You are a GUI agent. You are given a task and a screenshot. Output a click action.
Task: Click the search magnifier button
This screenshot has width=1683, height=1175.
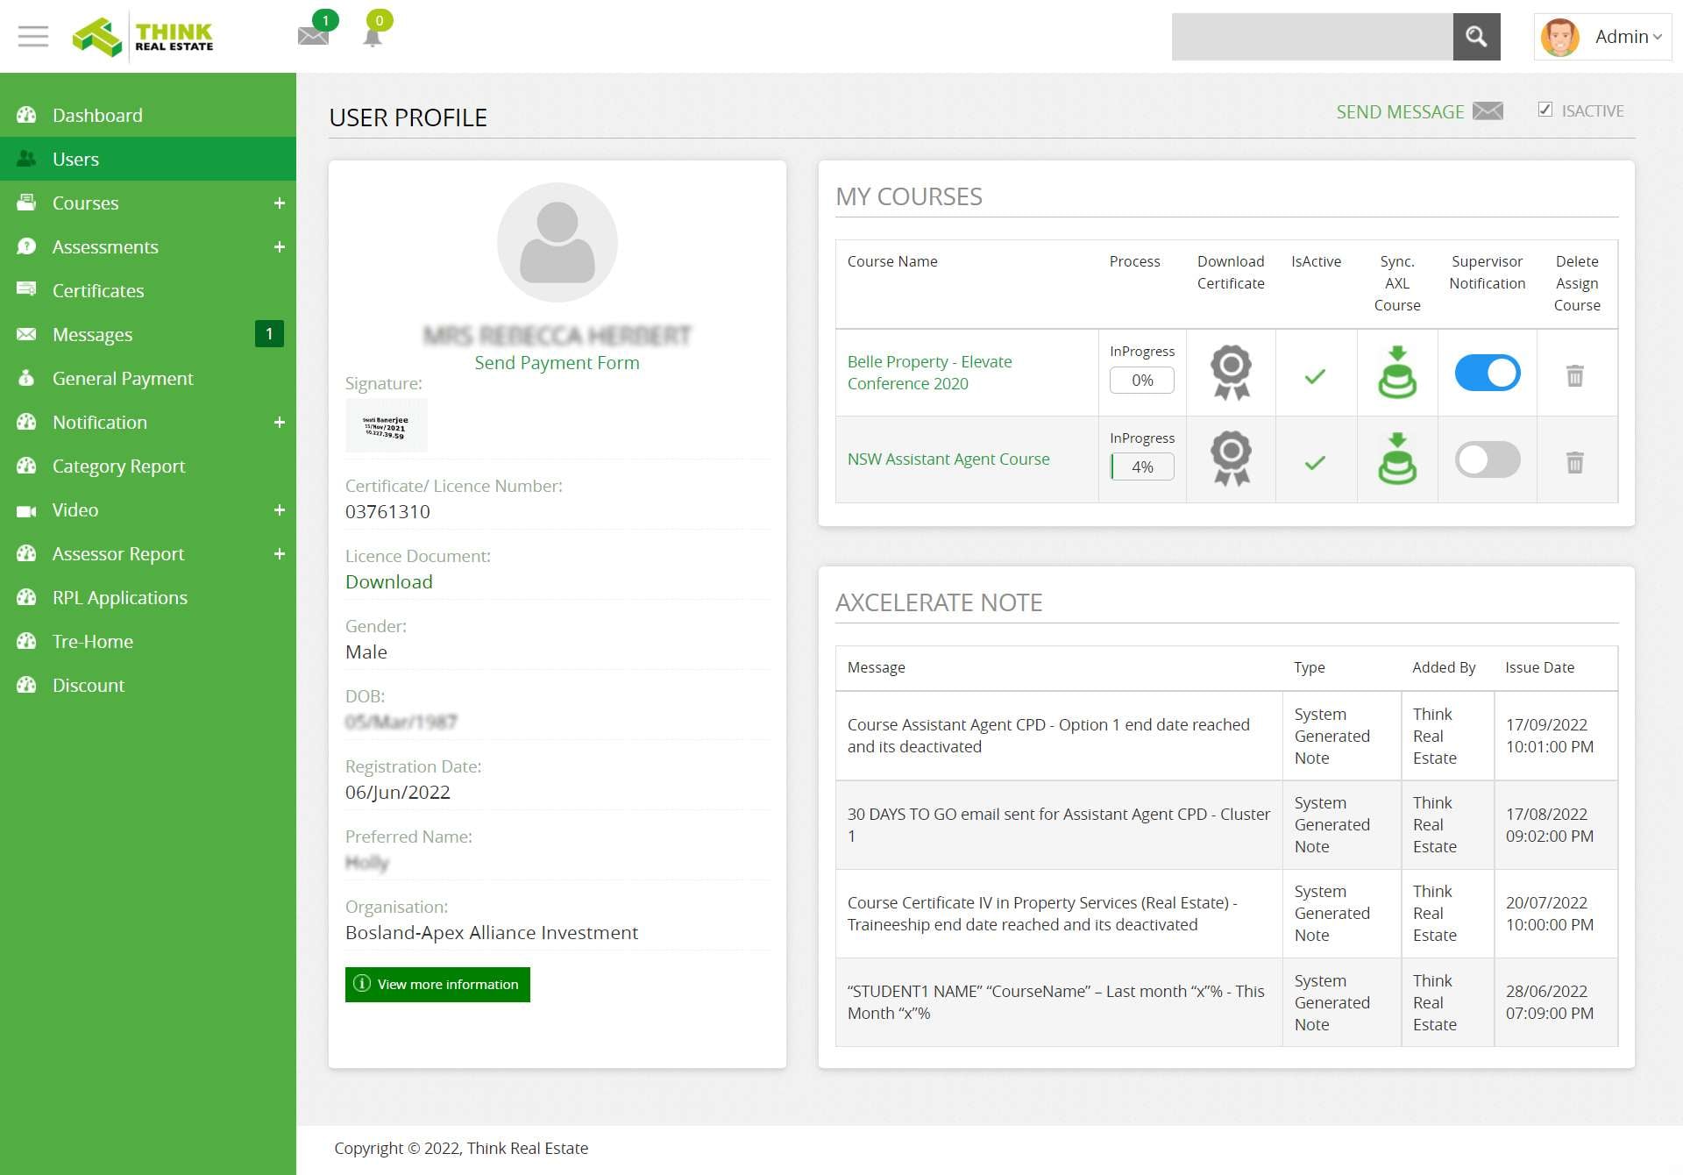click(x=1476, y=37)
